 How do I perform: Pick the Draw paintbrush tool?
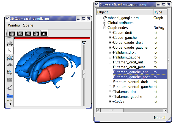(x=9, y=87)
